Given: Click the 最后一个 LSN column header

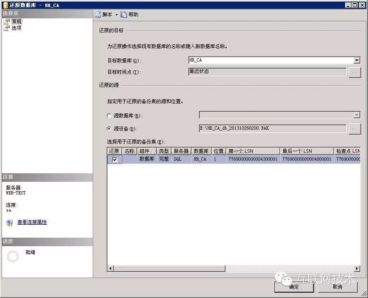Looking at the screenshot, I should [x=307, y=151].
